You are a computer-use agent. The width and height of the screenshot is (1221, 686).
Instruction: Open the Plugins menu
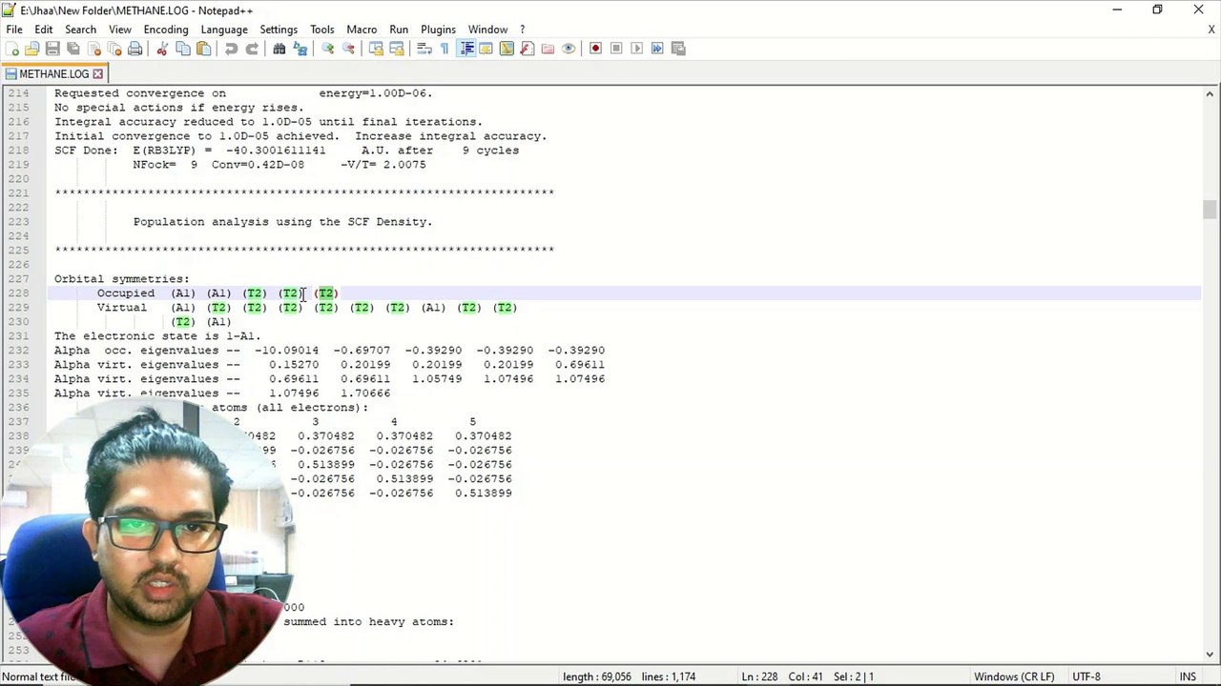(x=439, y=30)
